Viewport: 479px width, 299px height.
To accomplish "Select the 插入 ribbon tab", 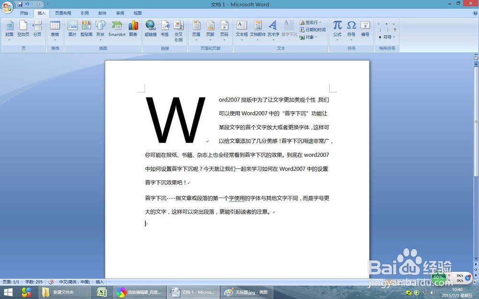I will 41,13.
